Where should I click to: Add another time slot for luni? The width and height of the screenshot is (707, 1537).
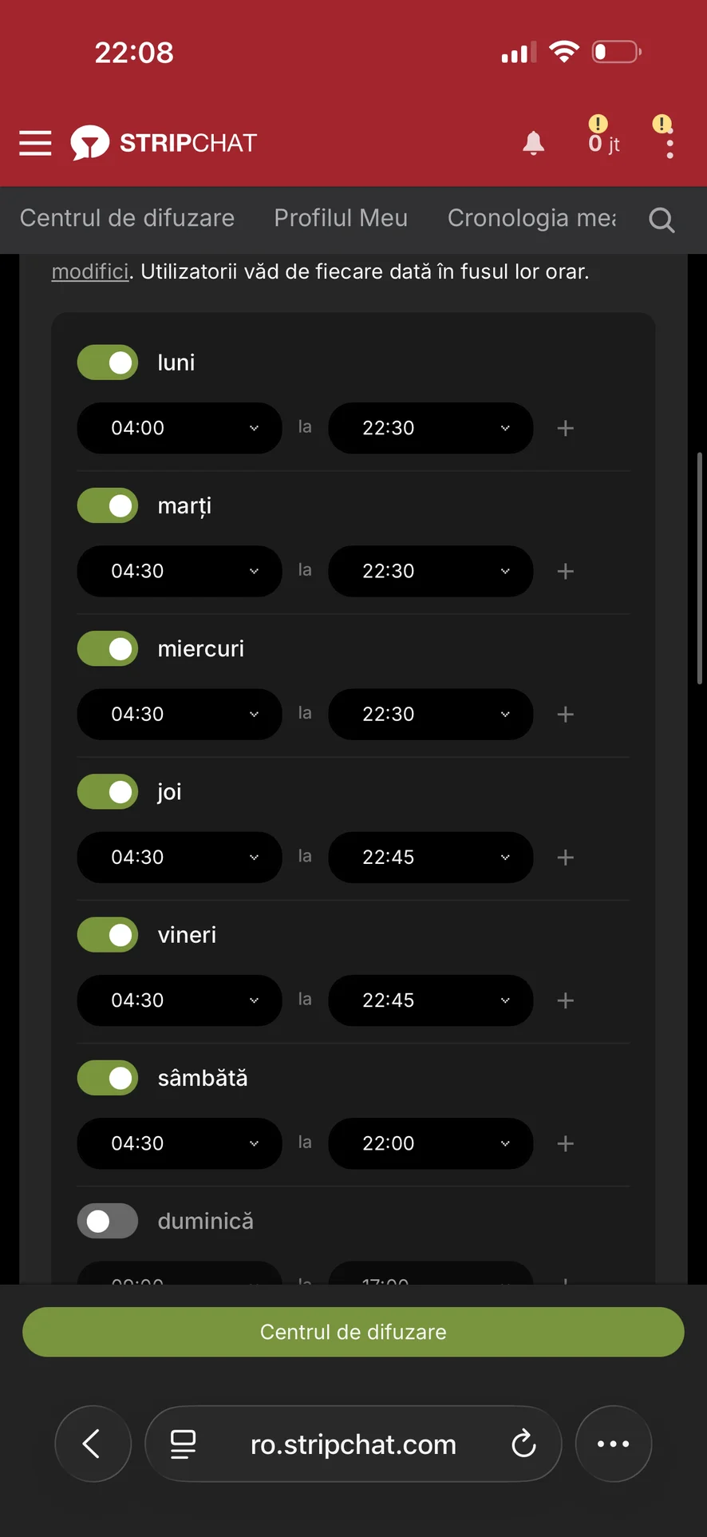click(x=565, y=429)
